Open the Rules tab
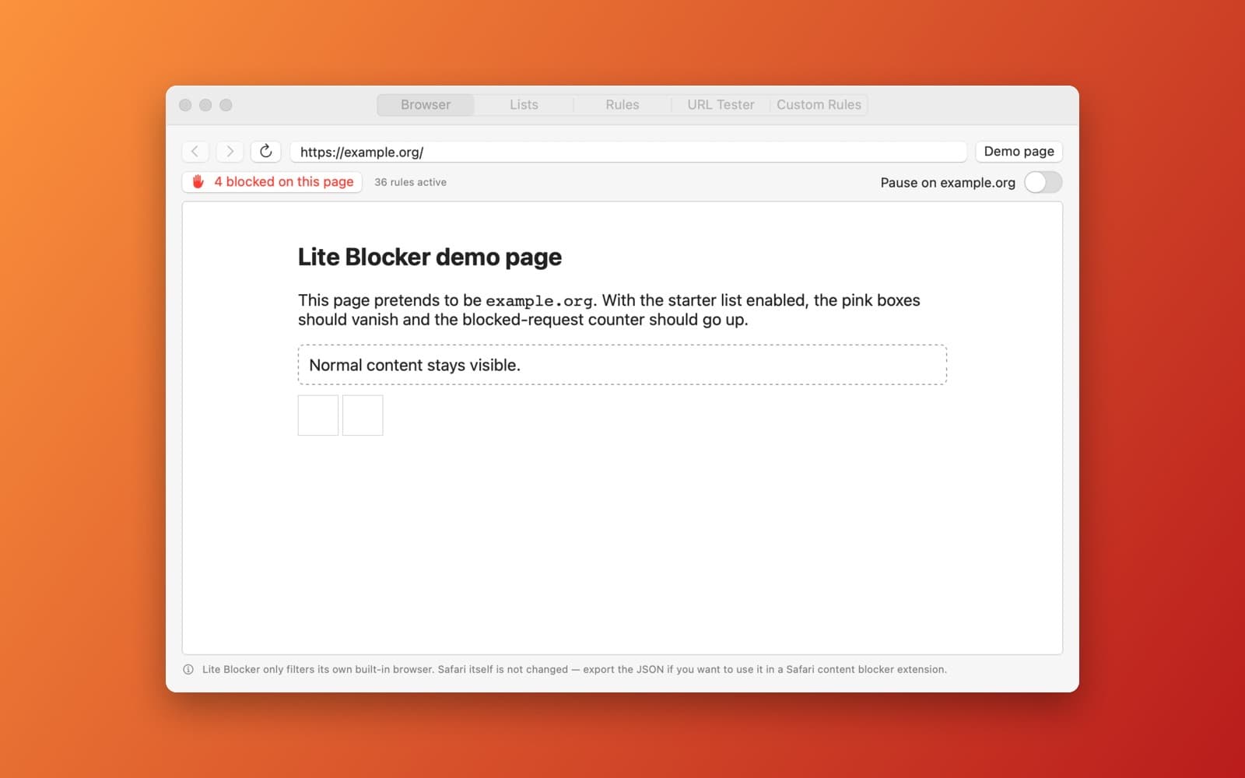 622,104
